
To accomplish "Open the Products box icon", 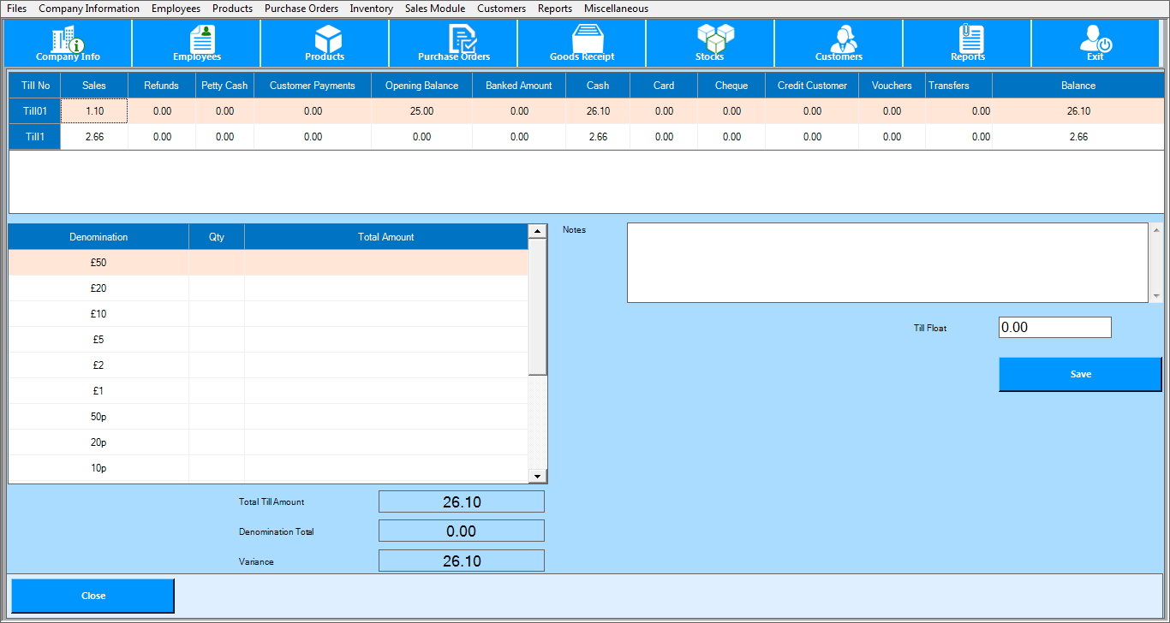I will click(x=325, y=42).
